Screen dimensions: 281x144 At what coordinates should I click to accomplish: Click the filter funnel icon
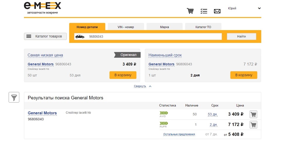coord(14,97)
